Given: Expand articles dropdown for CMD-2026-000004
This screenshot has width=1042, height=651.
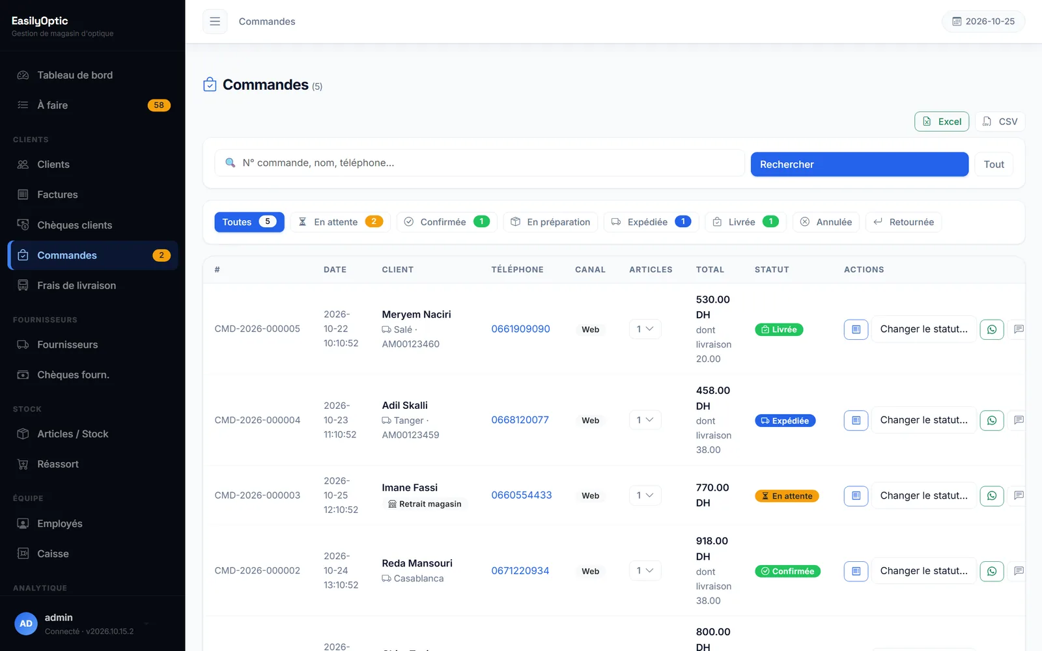Looking at the screenshot, I should point(645,420).
